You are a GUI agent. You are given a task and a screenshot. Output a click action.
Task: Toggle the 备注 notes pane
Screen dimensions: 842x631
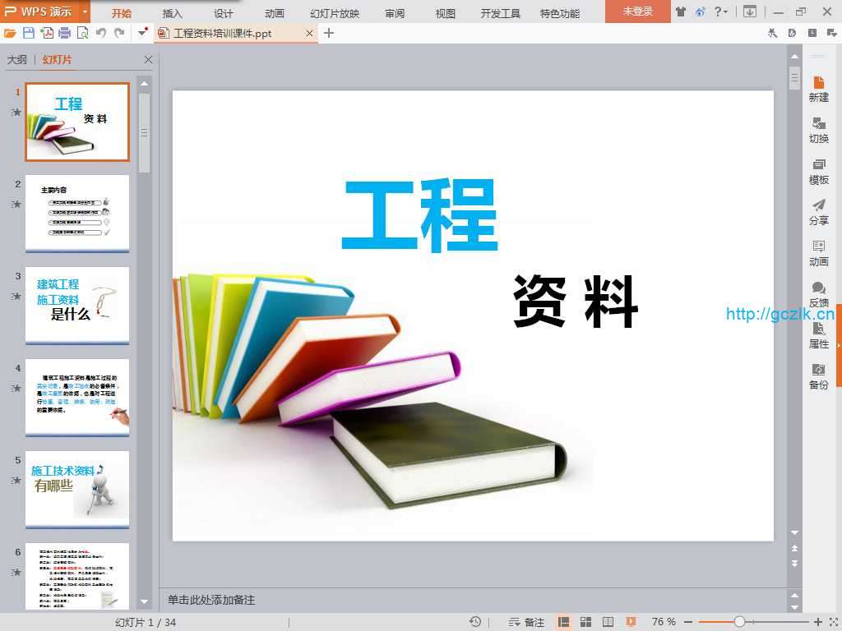pyautogui.click(x=526, y=622)
